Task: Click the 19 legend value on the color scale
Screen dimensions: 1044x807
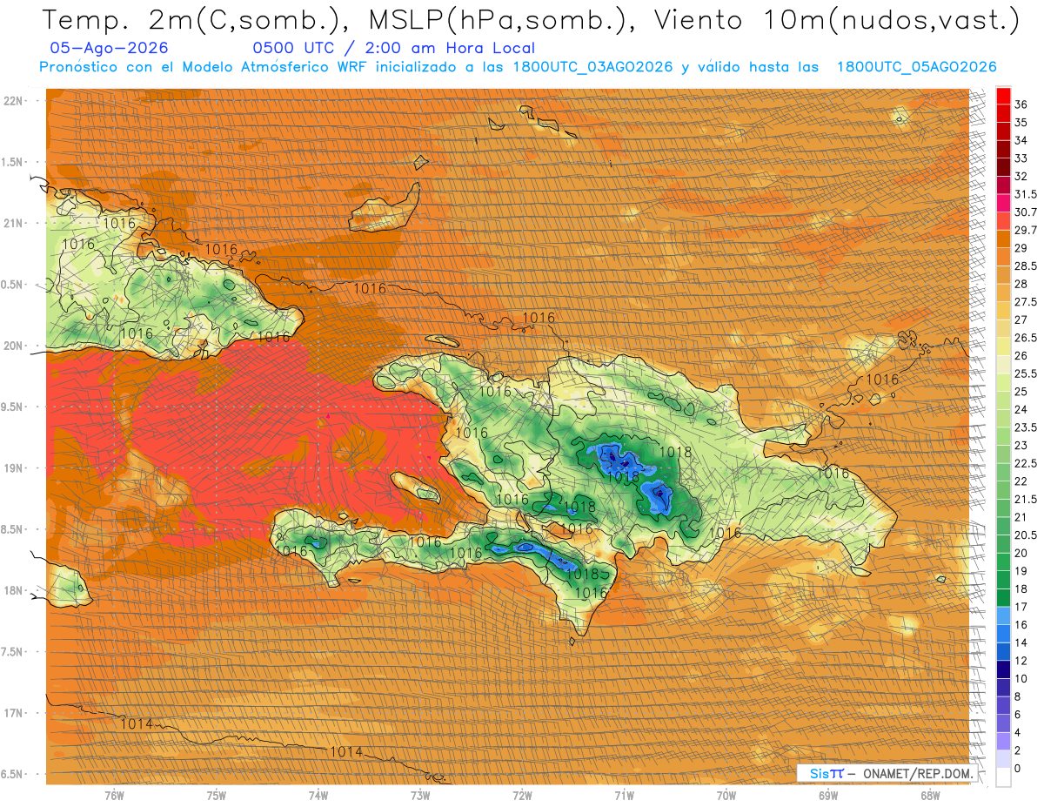Action: click(1021, 571)
